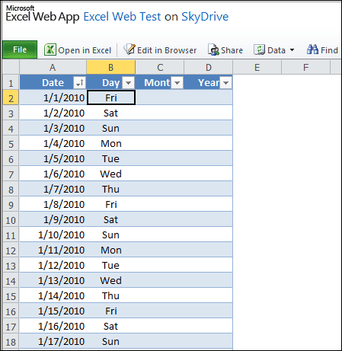Open the Year column filter dropdown
The height and width of the screenshot is (351, 342).
point(225,83)
